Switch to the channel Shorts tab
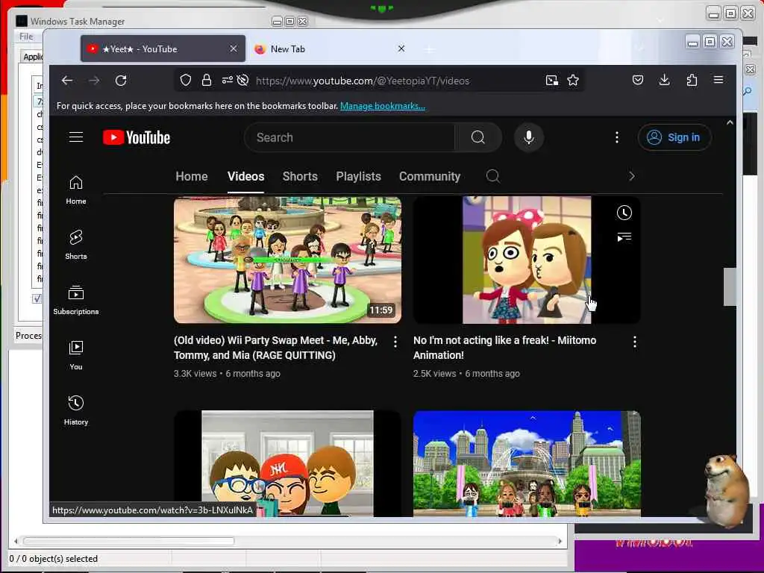Screen dimensions: 764x573 click(x=300, y=176)
